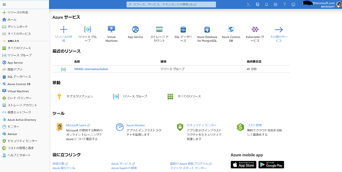342x172 pixels.
Task: Open the Azure Cosmos DB service icon
Action: [x=231, y=29]
